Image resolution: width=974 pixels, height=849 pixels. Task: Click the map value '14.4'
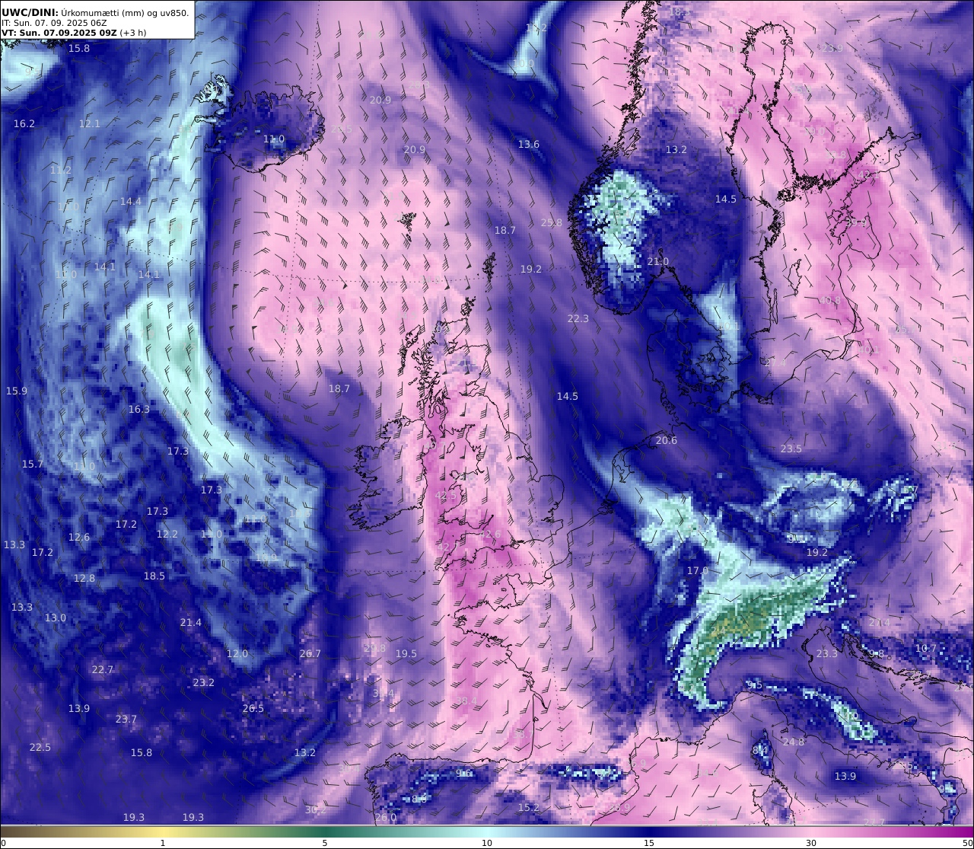coord(131,201)
